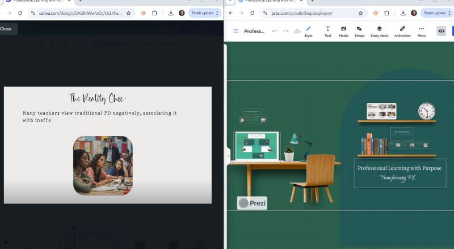Click the eye preview button in Prezi
454x249 pixels.
(442, 31)
